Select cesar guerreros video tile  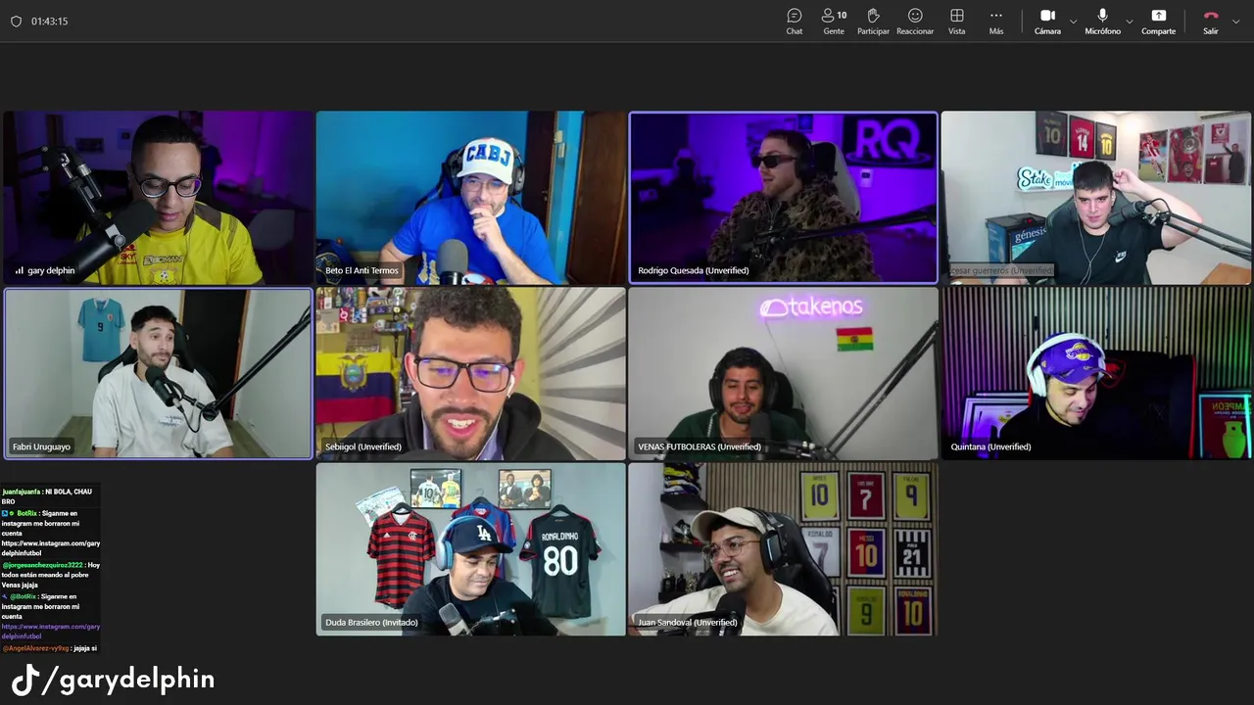tap(1096, 198)
